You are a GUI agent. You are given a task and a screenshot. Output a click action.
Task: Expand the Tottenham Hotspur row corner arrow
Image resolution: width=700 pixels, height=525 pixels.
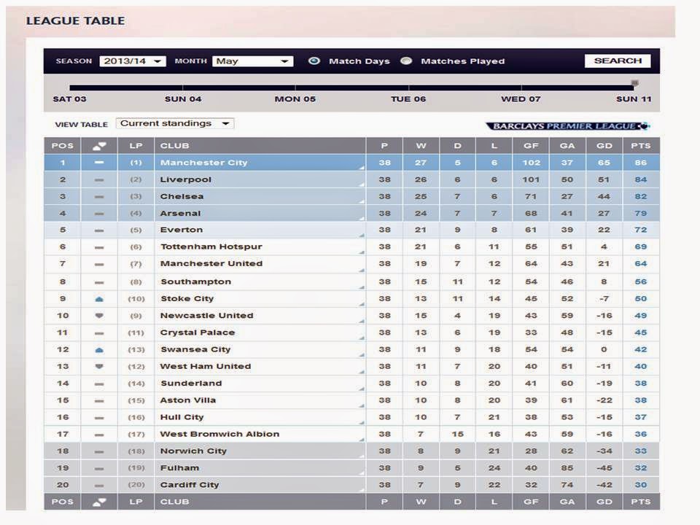[362, 252]
